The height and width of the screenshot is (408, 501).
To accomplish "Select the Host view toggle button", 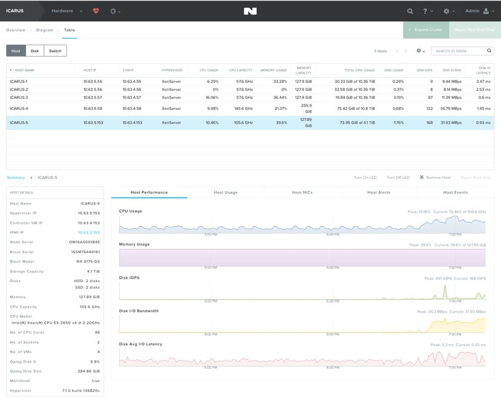I will 16,51.
